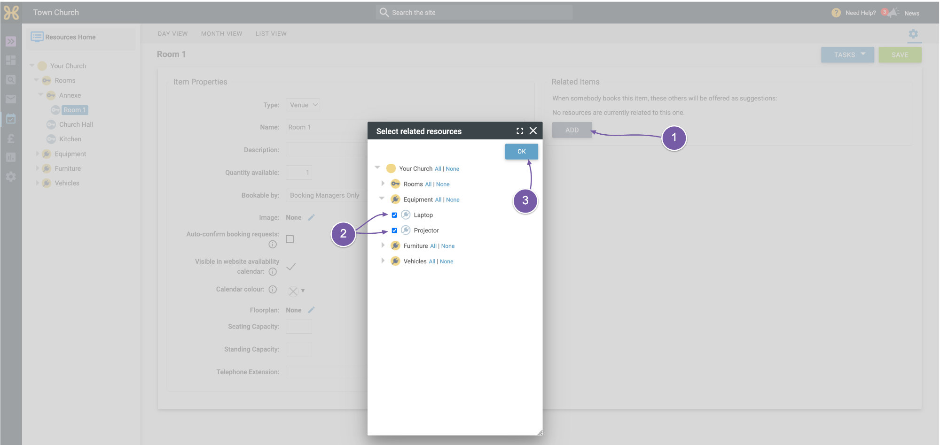The image size is (940, 445).
Task: Close the Select related resources dialog
Action: pos(533,130)
